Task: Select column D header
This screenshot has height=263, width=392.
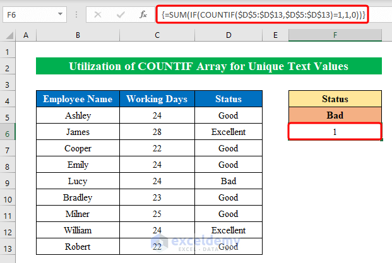Action: pyautogui.click(x=228, y=37)
